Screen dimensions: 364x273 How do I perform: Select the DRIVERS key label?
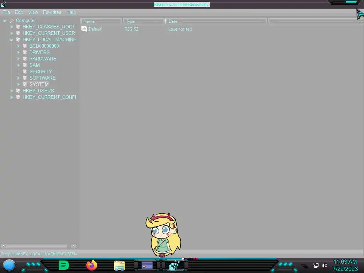[39, 52]
